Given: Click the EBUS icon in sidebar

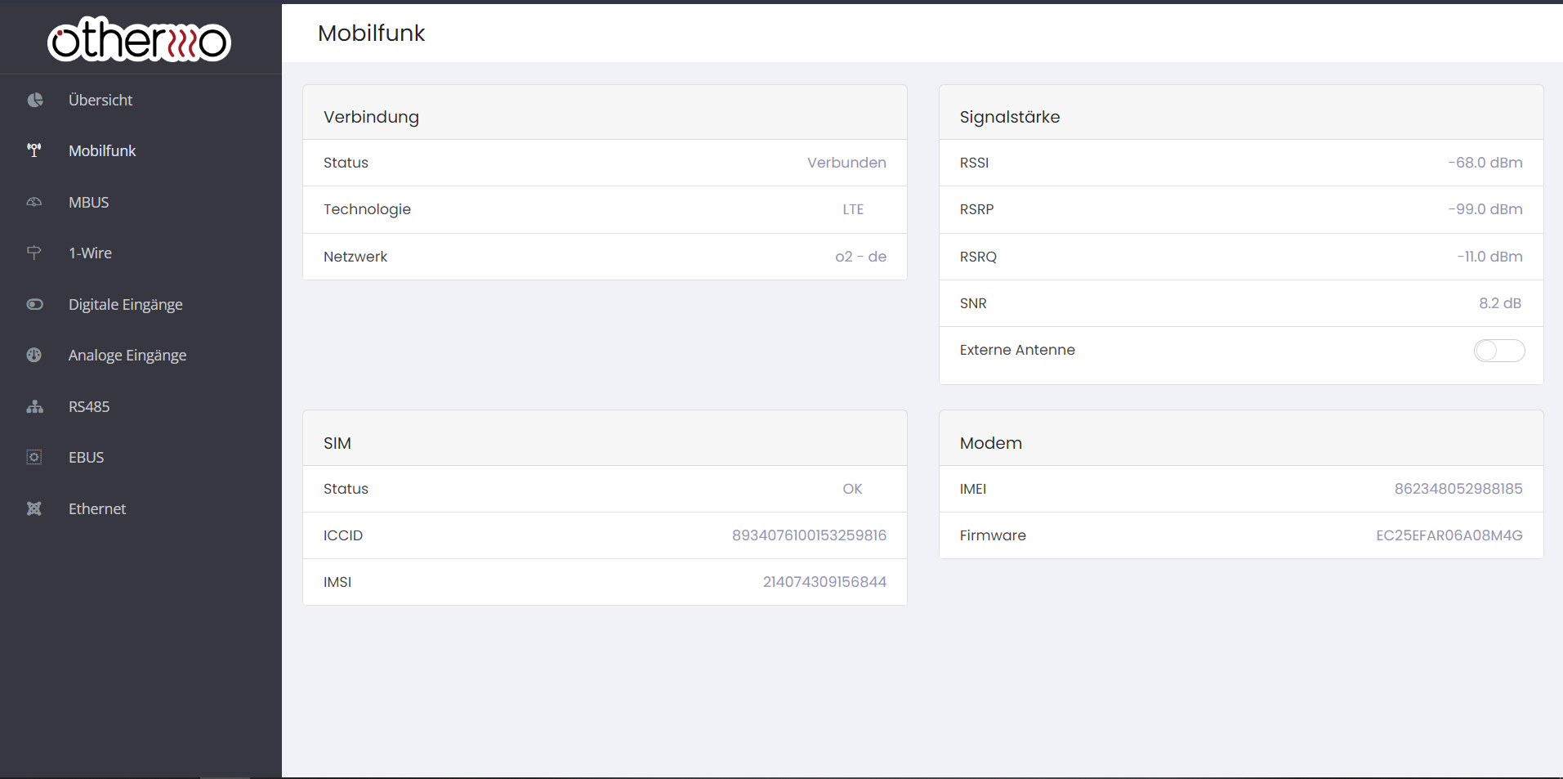Looking at the screenshot, I should [34, 457].
